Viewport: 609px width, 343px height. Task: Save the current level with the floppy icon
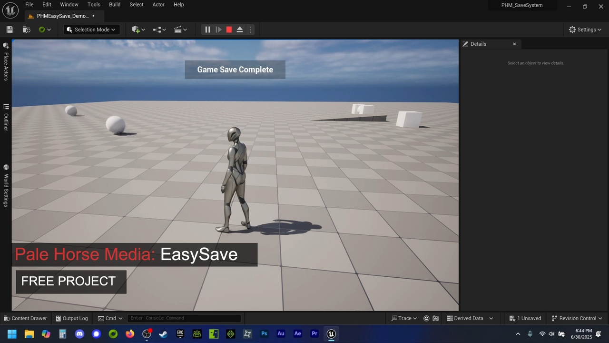(10, 30)
